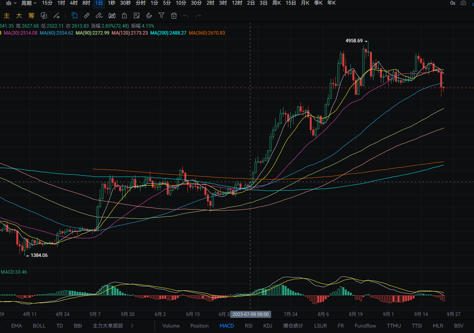
Task: Select the 4时 timeframe button
Action: [x=74, y=3]
